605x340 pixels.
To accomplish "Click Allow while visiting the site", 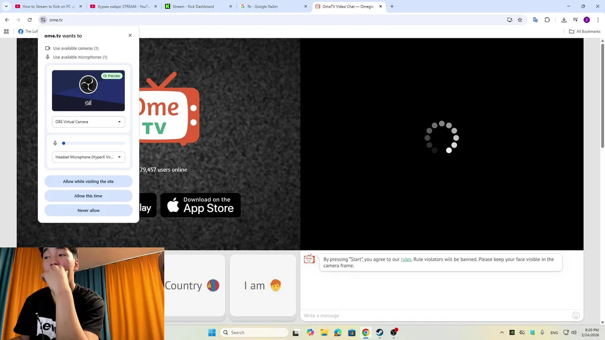I will pyautogui.click(x=88, y=181).
